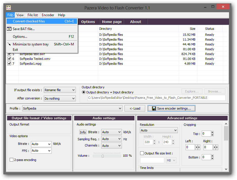Image resolution: width=237 pixels, height=180 pixels.
Task: Click the <- Load profile button
Action: pyautogui.click(x=135, y=108)
